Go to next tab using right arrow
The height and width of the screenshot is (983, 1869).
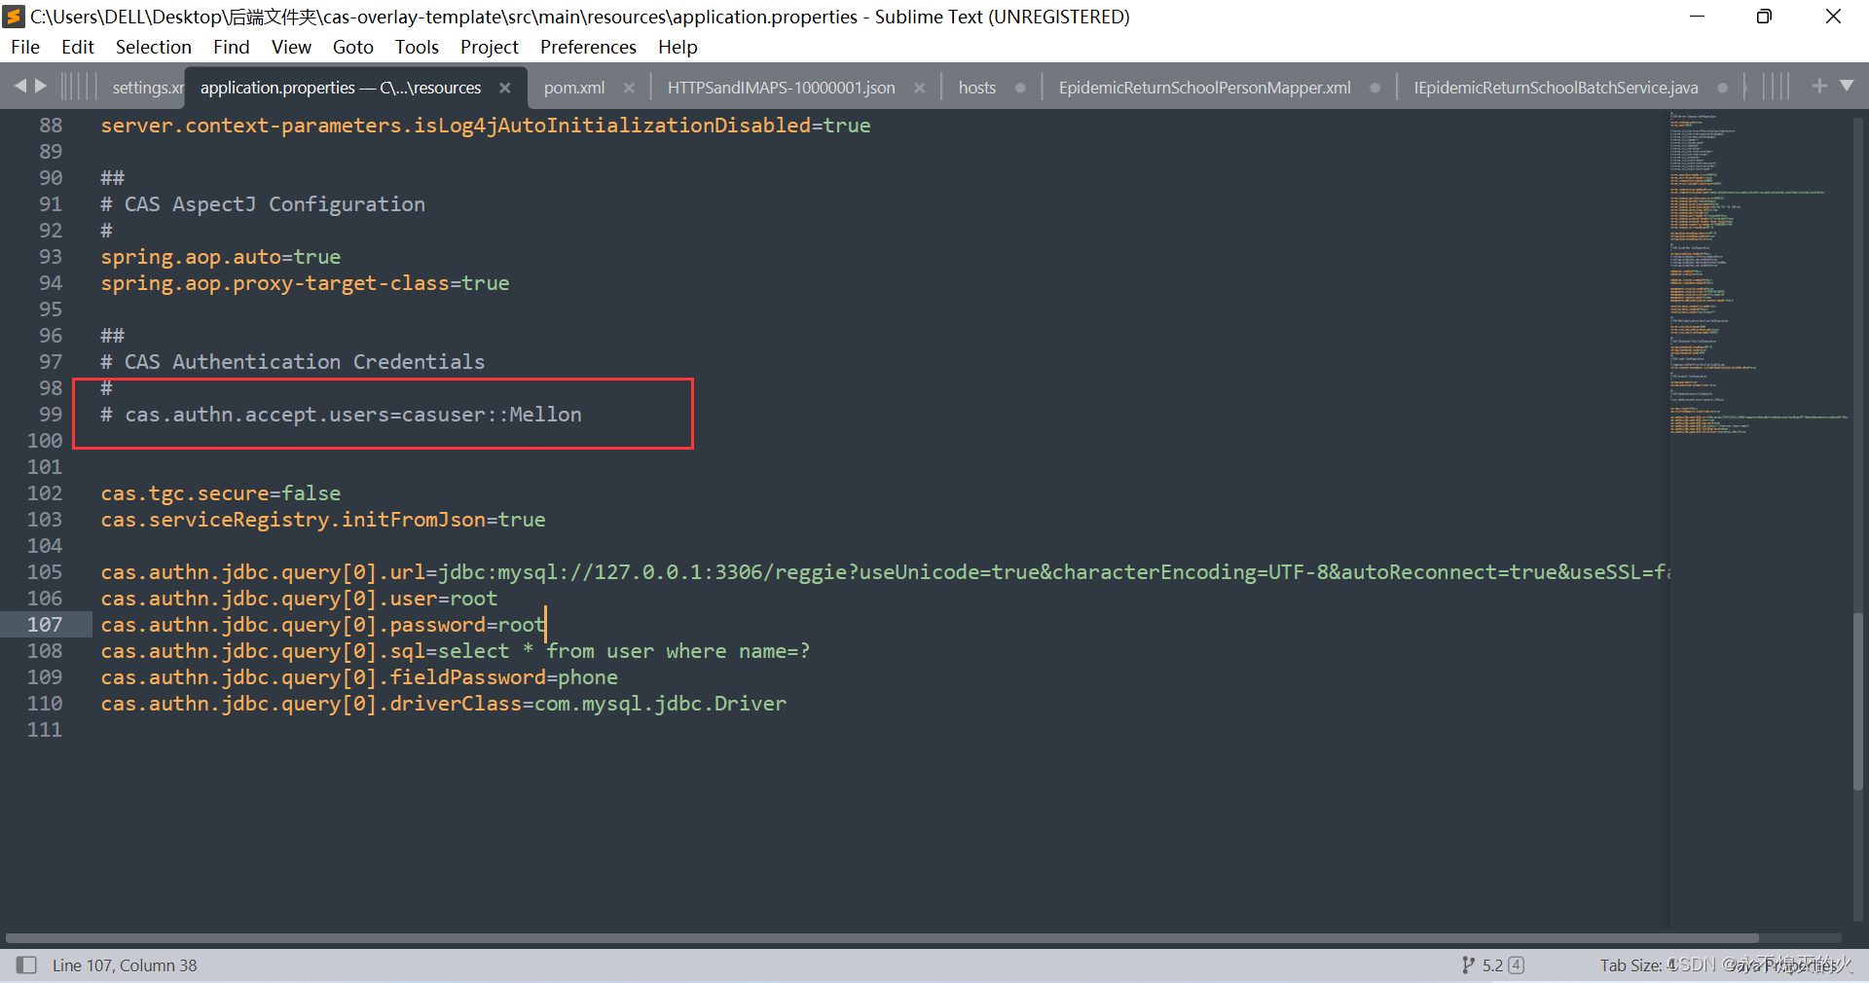pos(41,86)
